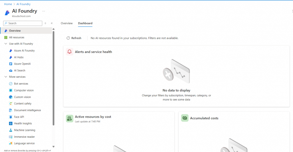The image size is (293, 152).
Task: Click the sidebar vertical scrollbar thumb
Action: point(54,78)
